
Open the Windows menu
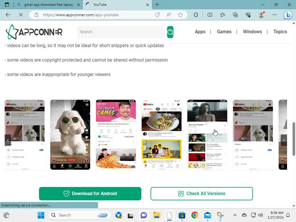[252, 32]
